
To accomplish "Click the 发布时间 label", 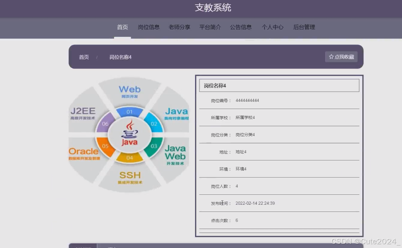I will tap(221, 203).
